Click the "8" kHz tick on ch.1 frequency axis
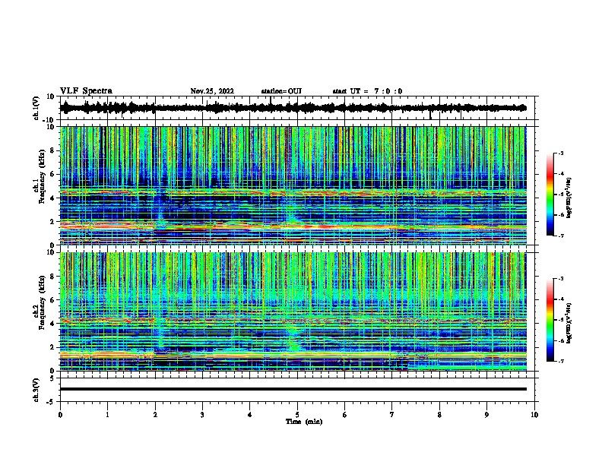602x465 pixels. (x=53, y=150)
